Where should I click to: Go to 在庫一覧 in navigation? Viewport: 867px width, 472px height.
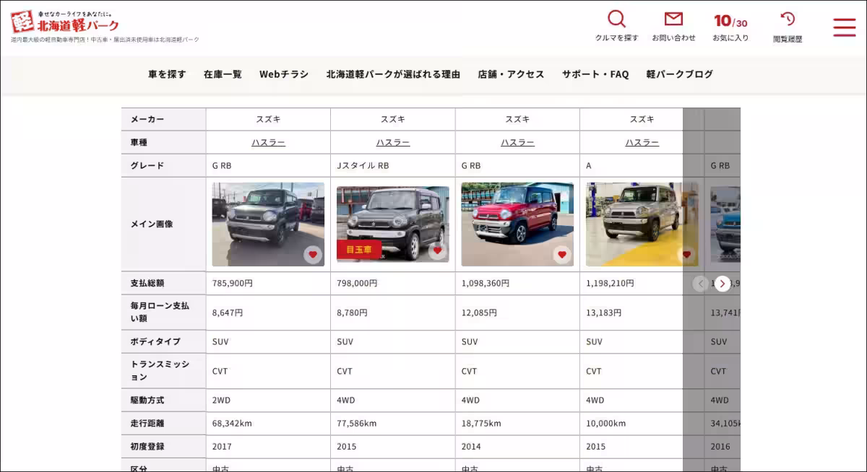(x=223, y=74)
